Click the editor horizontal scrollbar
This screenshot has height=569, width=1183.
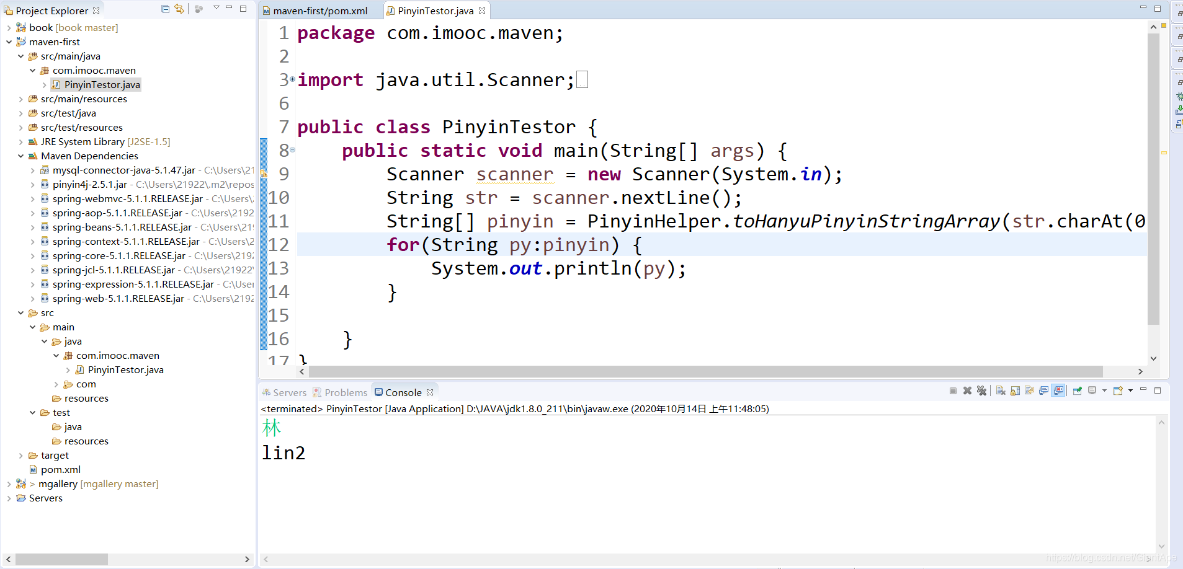click(x=705, y=371)
